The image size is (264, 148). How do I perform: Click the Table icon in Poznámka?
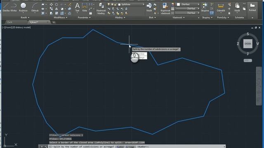[91, 13]
